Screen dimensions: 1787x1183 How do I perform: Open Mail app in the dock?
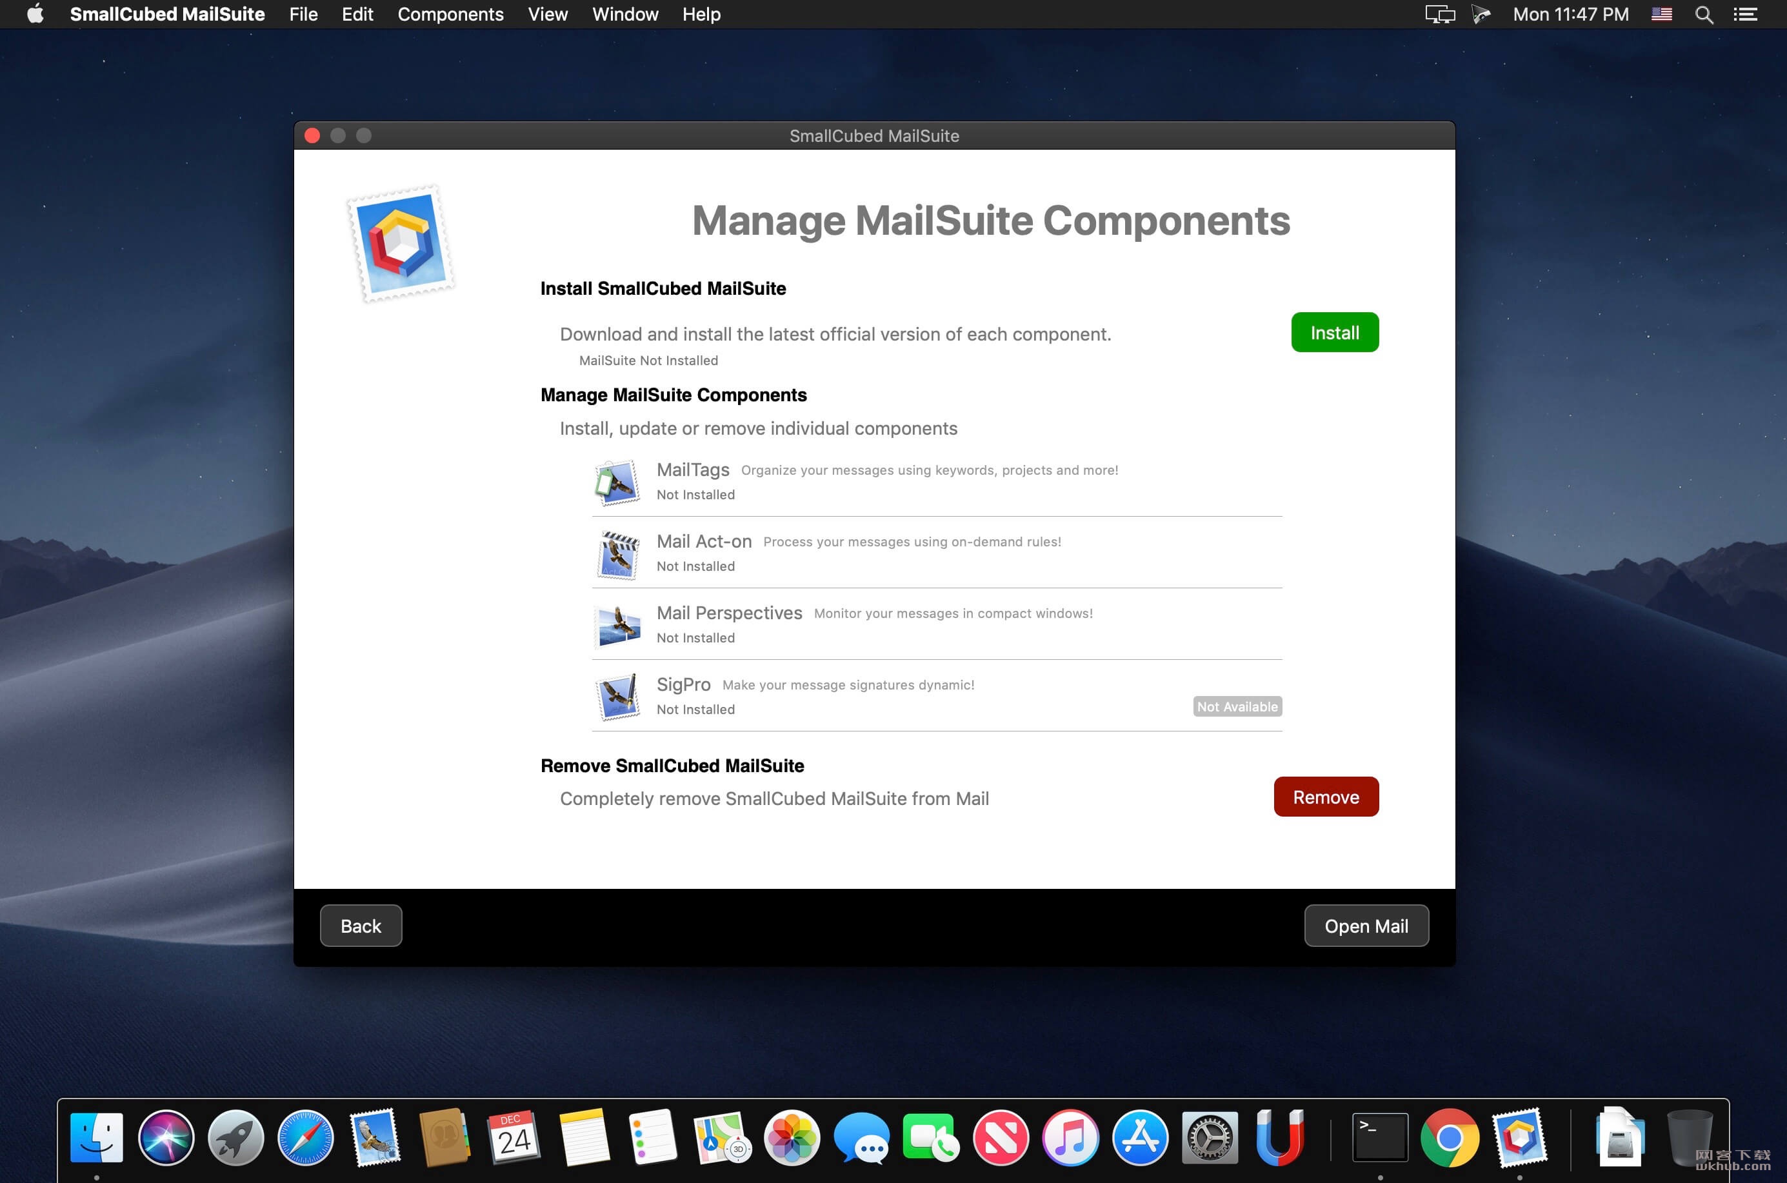(x=375, y=1137)
